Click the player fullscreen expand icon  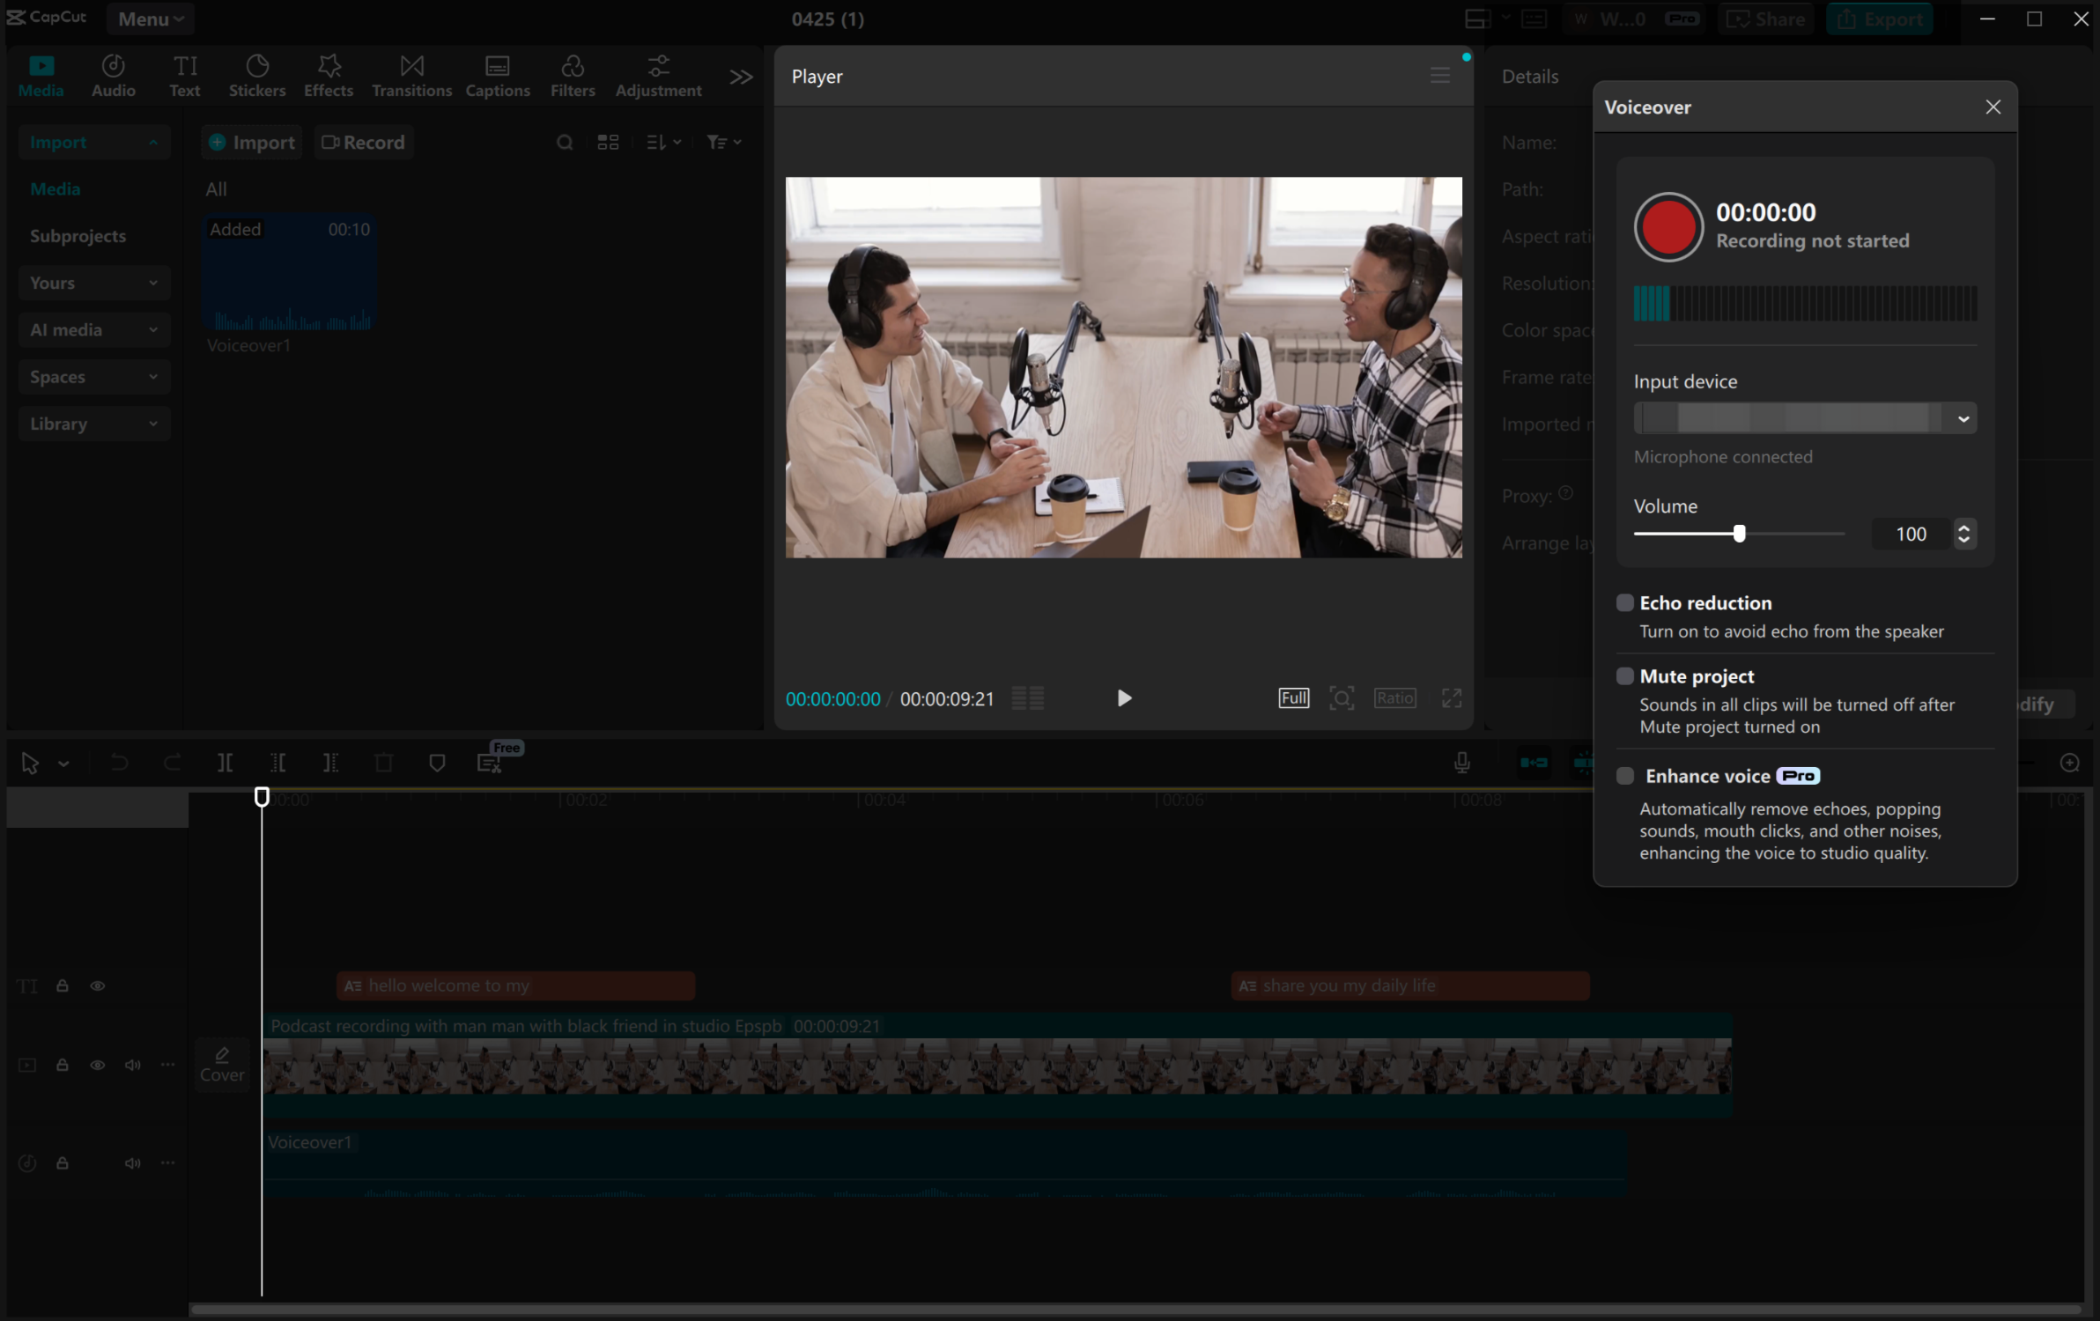tap(1451, 698)
